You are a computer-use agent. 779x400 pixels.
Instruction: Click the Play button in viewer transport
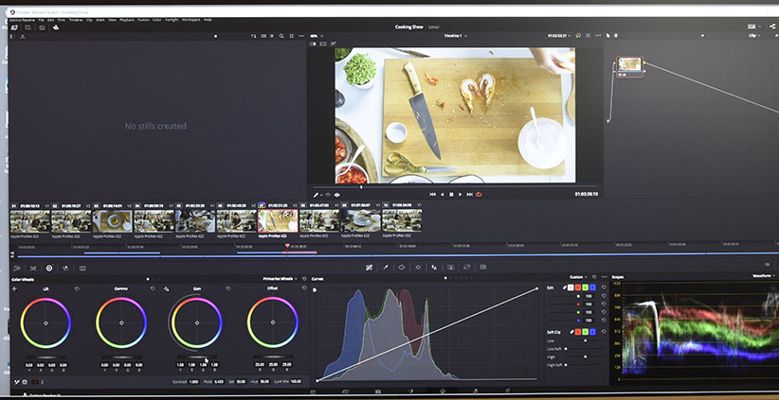[461, 195]
